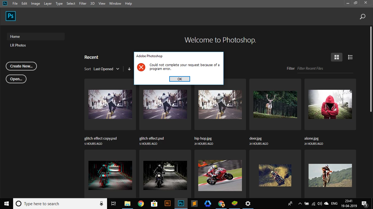Image resolution: width=373 pixels, height=209 pixels.
Task: Click the ENG language indicator
Action: pyautogui.click(x=334, y=204)
